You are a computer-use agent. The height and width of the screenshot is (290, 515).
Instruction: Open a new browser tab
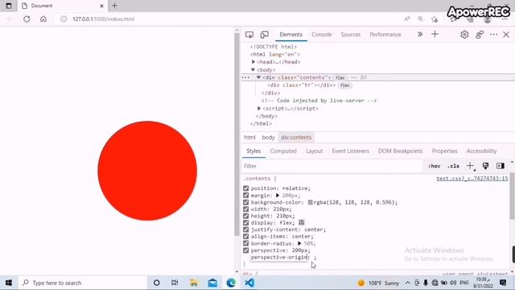point(114,6)
